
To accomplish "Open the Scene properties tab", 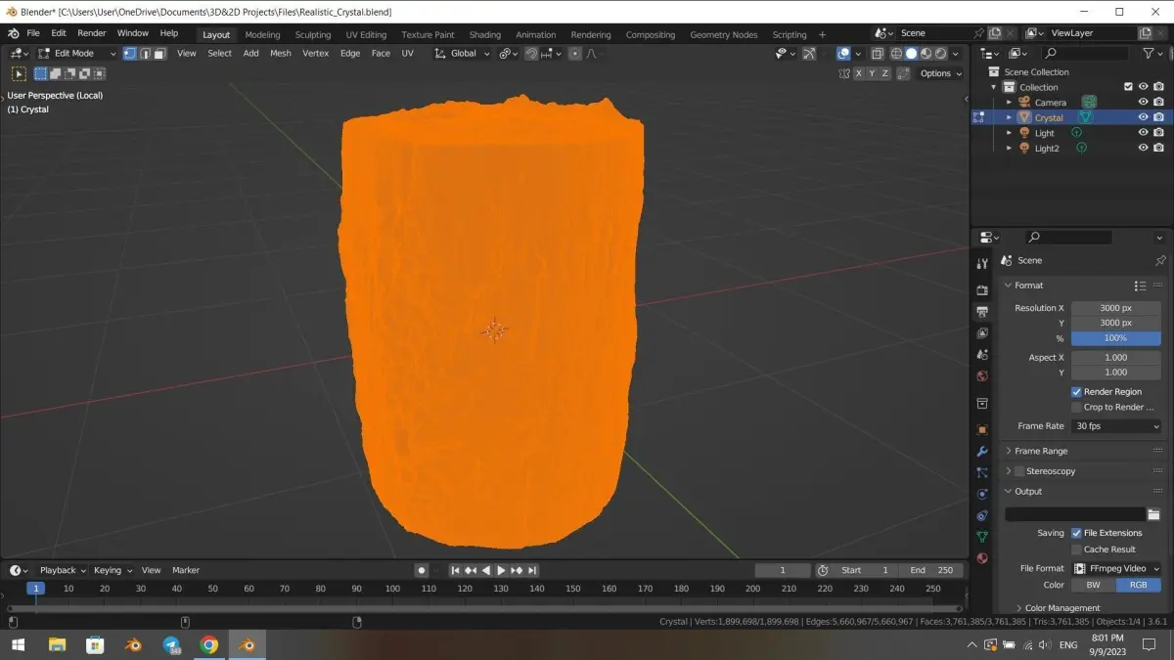I will tap(982, 355).
